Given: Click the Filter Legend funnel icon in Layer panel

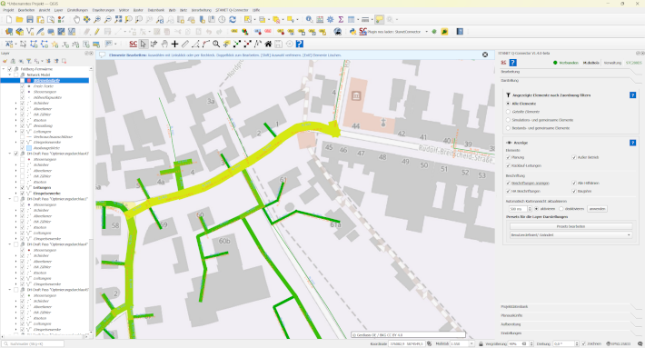Looking at the screenshot, I should pyautogui.click(x=29, y=61).
